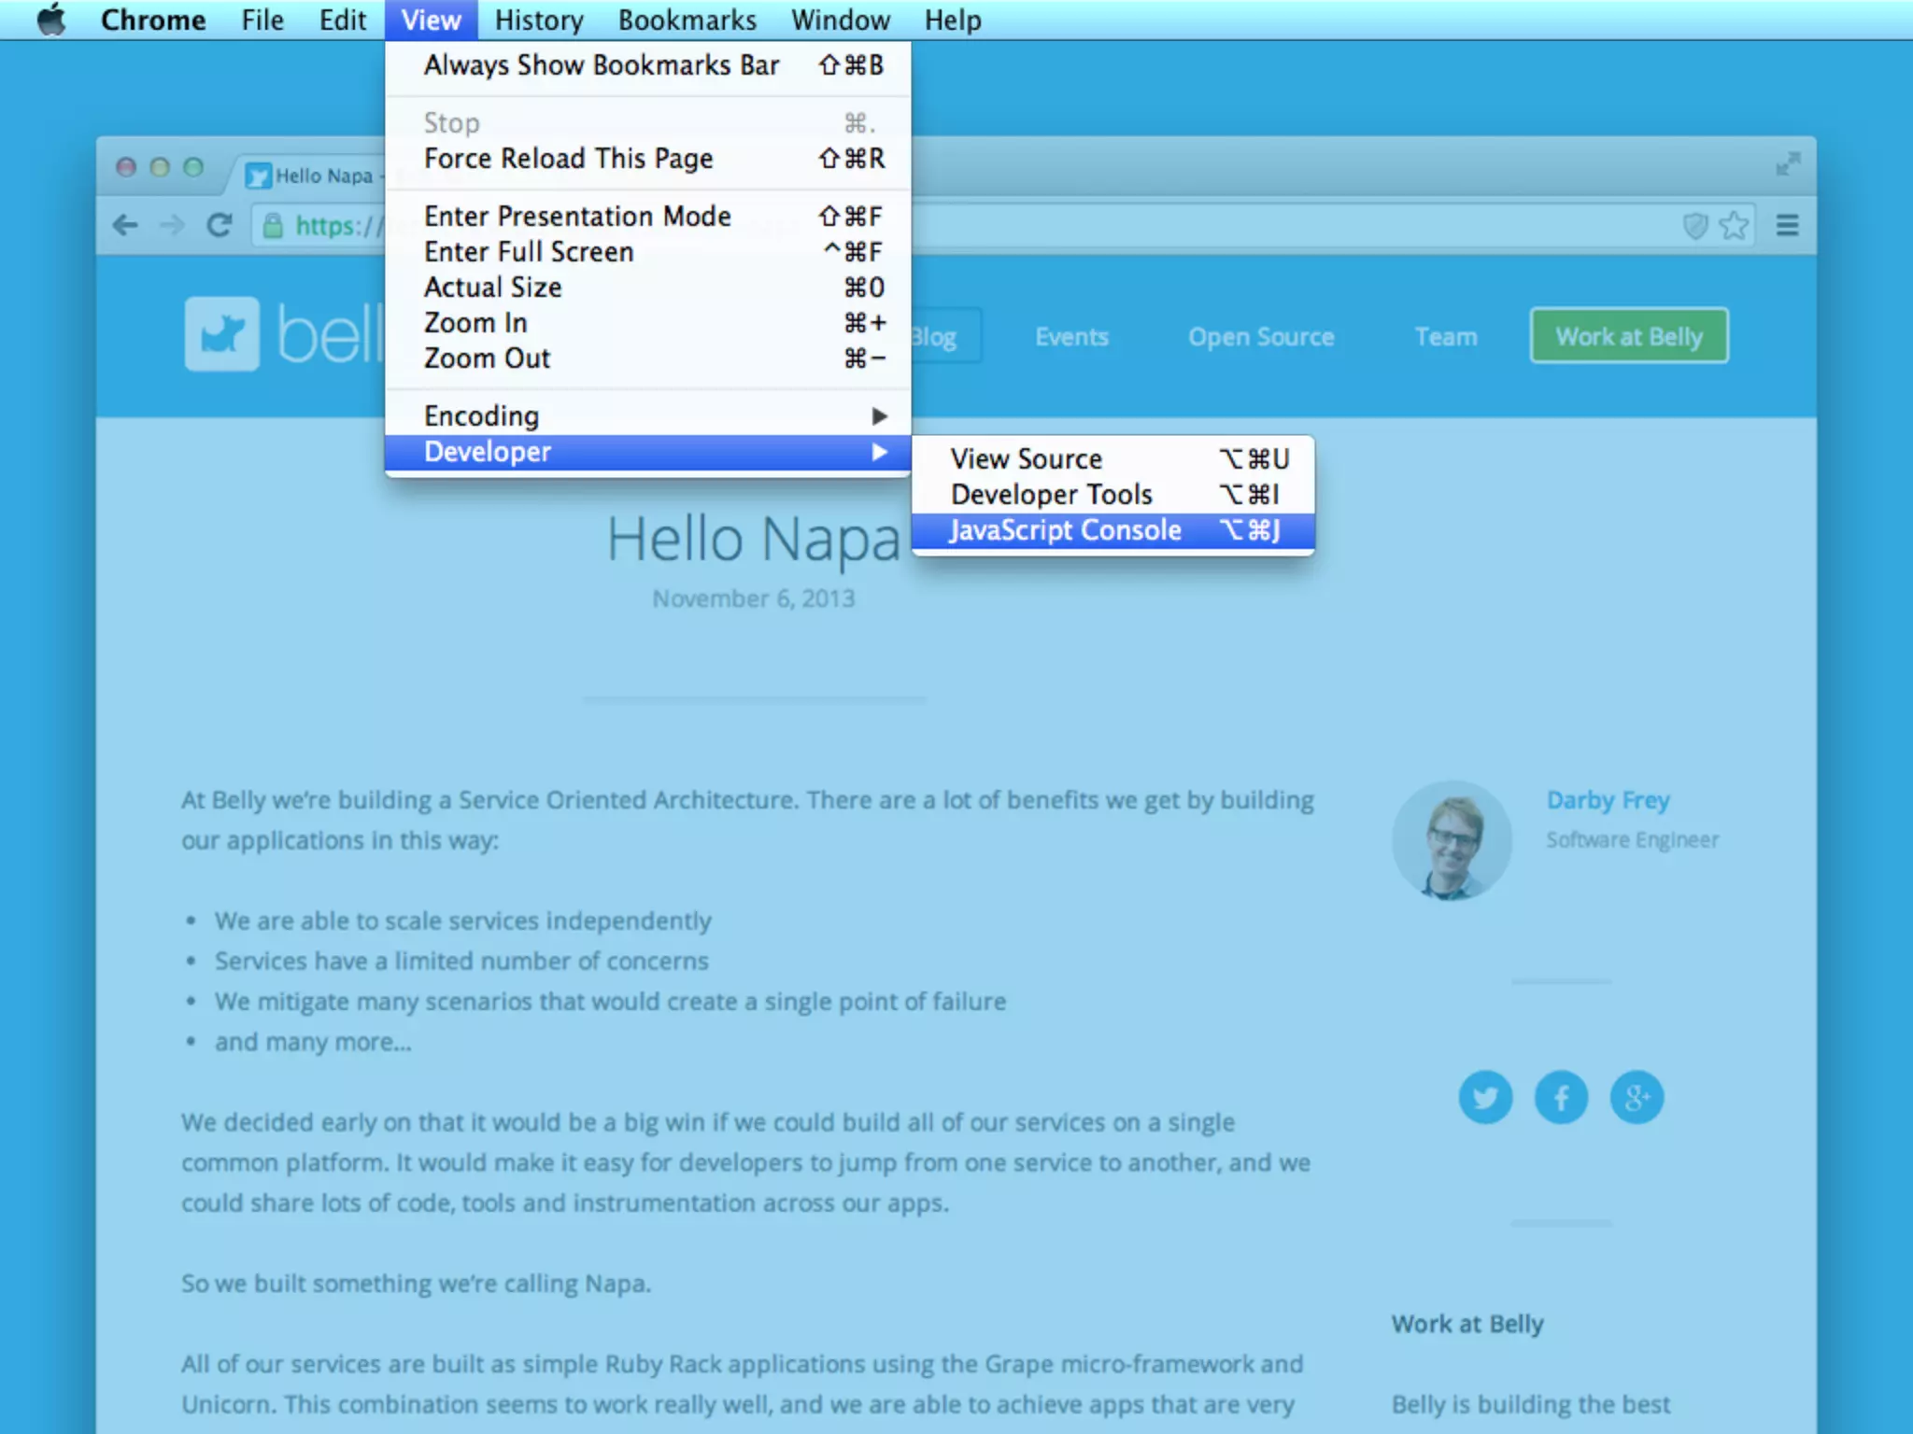Open the Chrome application menu
This screenshot has width=1913, height=1434.
pyautogui.click(x=153, y=20)
